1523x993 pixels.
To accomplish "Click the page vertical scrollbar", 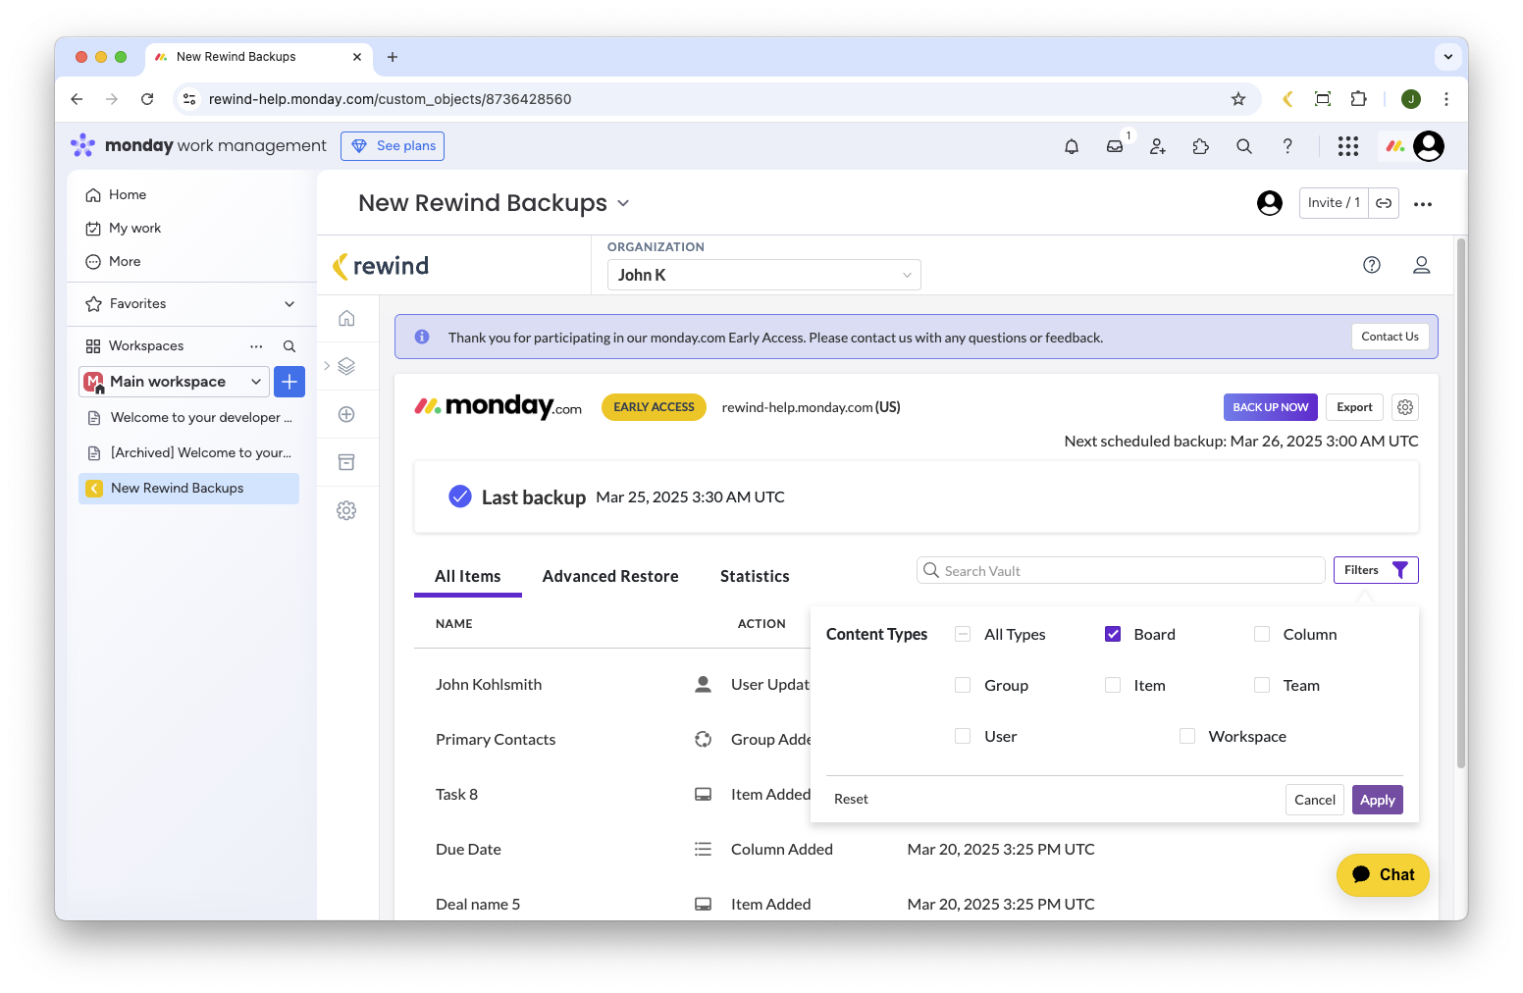I will (1461, 502).
